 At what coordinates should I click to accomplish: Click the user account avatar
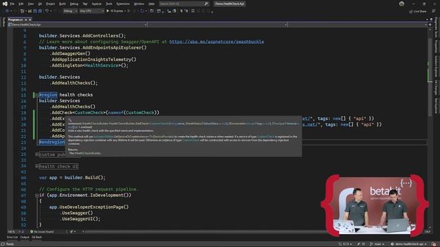[401, 4]
